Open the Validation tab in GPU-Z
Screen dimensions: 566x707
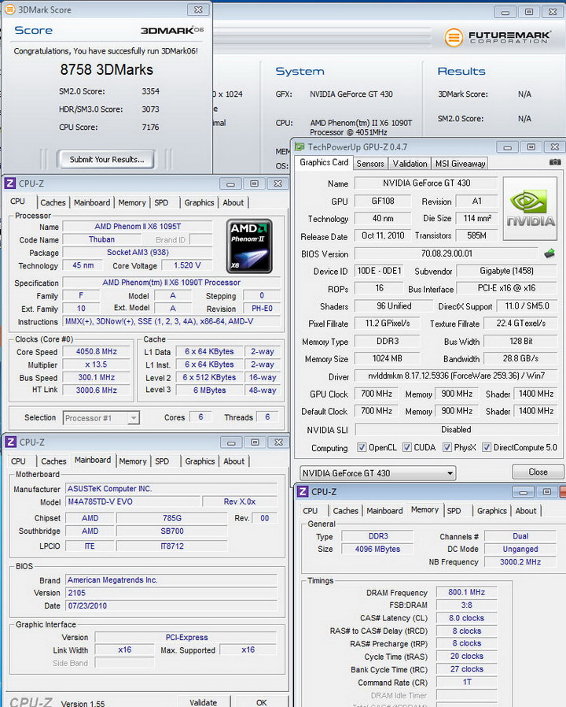(410, 164)
